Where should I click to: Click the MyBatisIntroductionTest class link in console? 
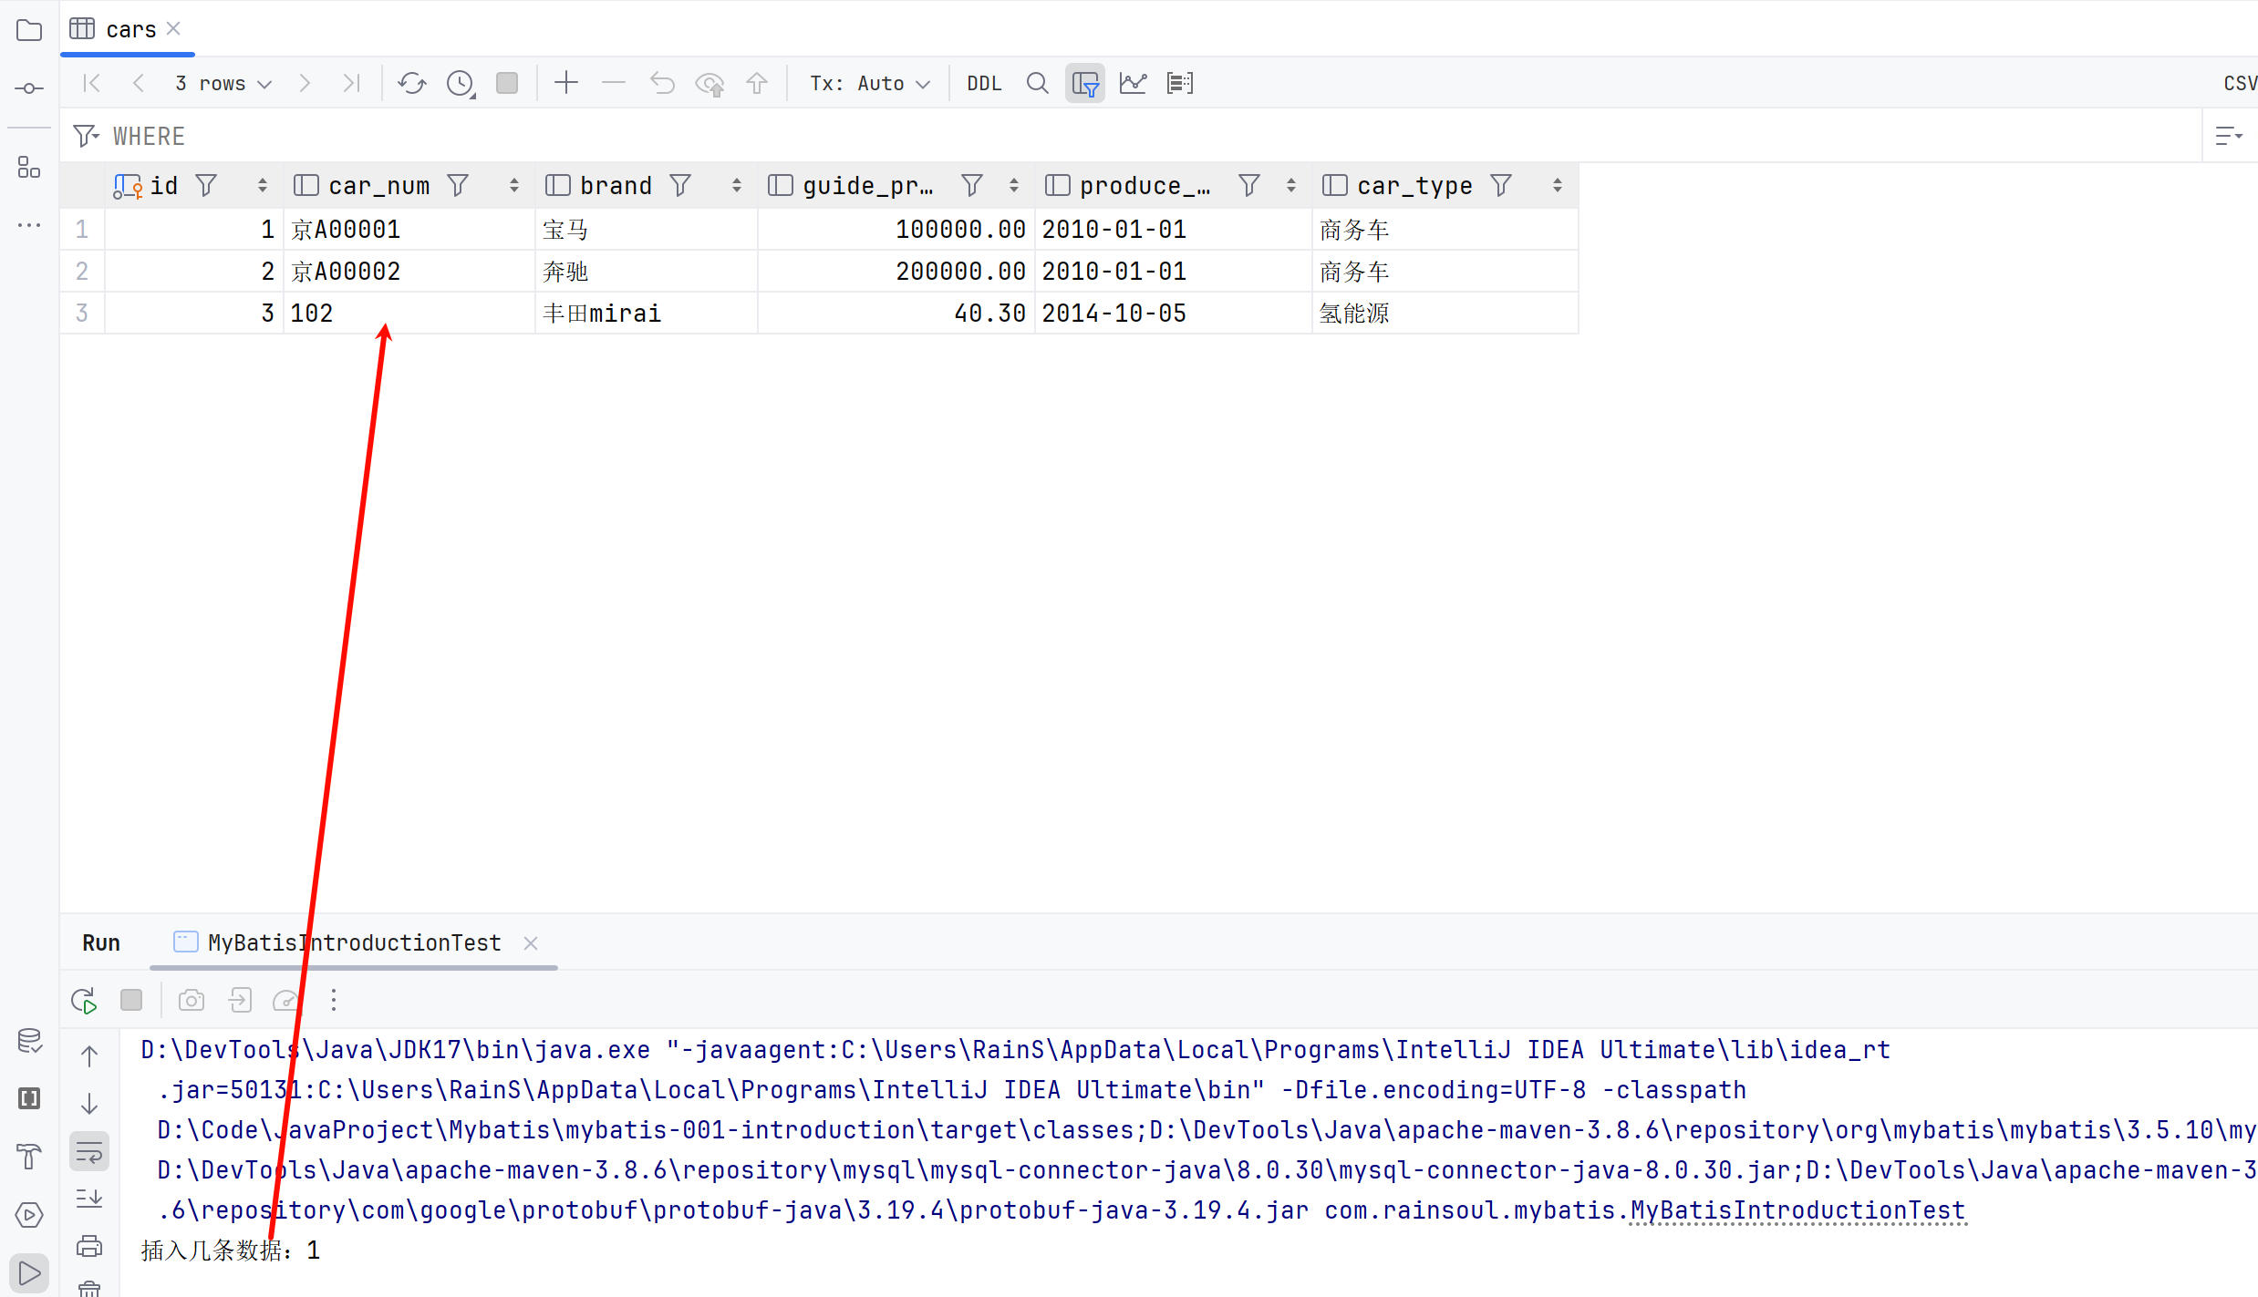point(1797,1210)
